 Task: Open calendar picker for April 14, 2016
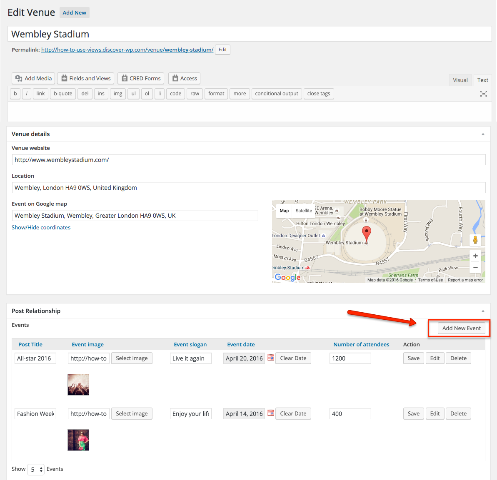[x=271, y=413]
